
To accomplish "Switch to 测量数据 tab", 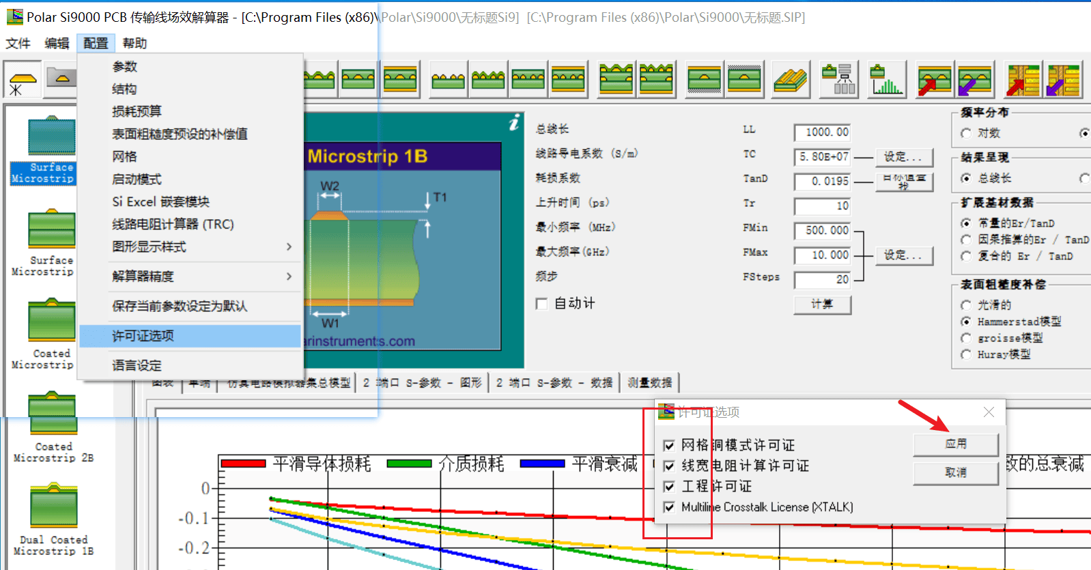I will click(x=650, y=383).
